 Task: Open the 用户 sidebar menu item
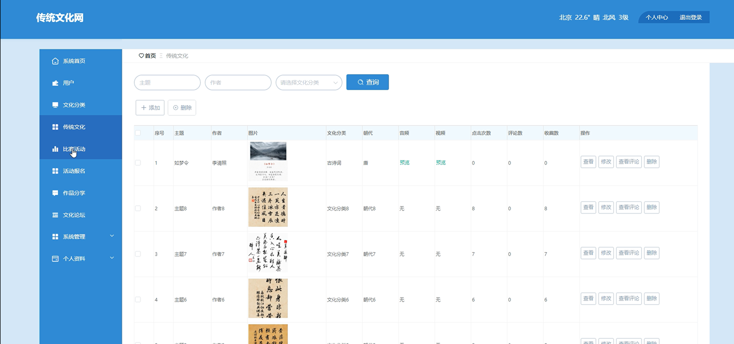(x=81, y=83)
